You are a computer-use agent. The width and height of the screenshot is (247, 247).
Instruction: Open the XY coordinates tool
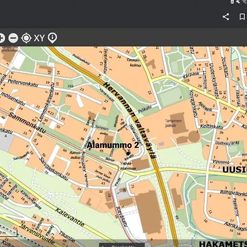point(40,38)
